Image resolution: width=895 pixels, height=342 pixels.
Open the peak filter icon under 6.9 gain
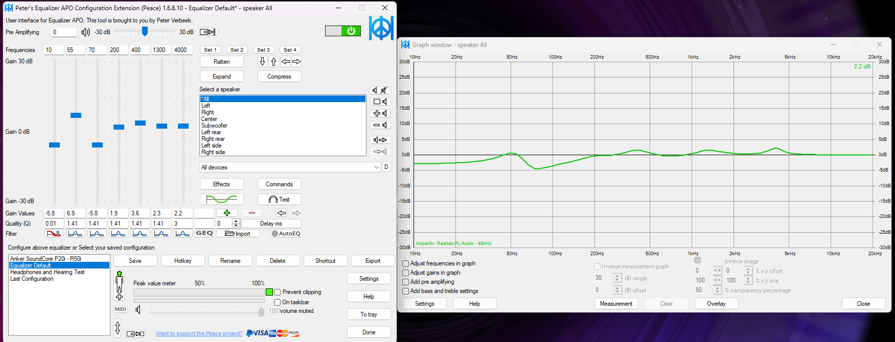click(x=75, y=233)
